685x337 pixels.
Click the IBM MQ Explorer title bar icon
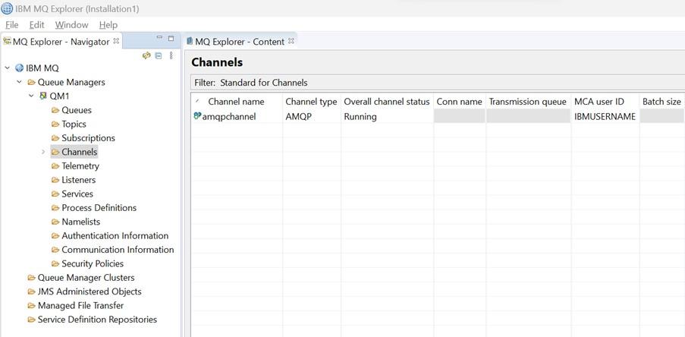7,8
